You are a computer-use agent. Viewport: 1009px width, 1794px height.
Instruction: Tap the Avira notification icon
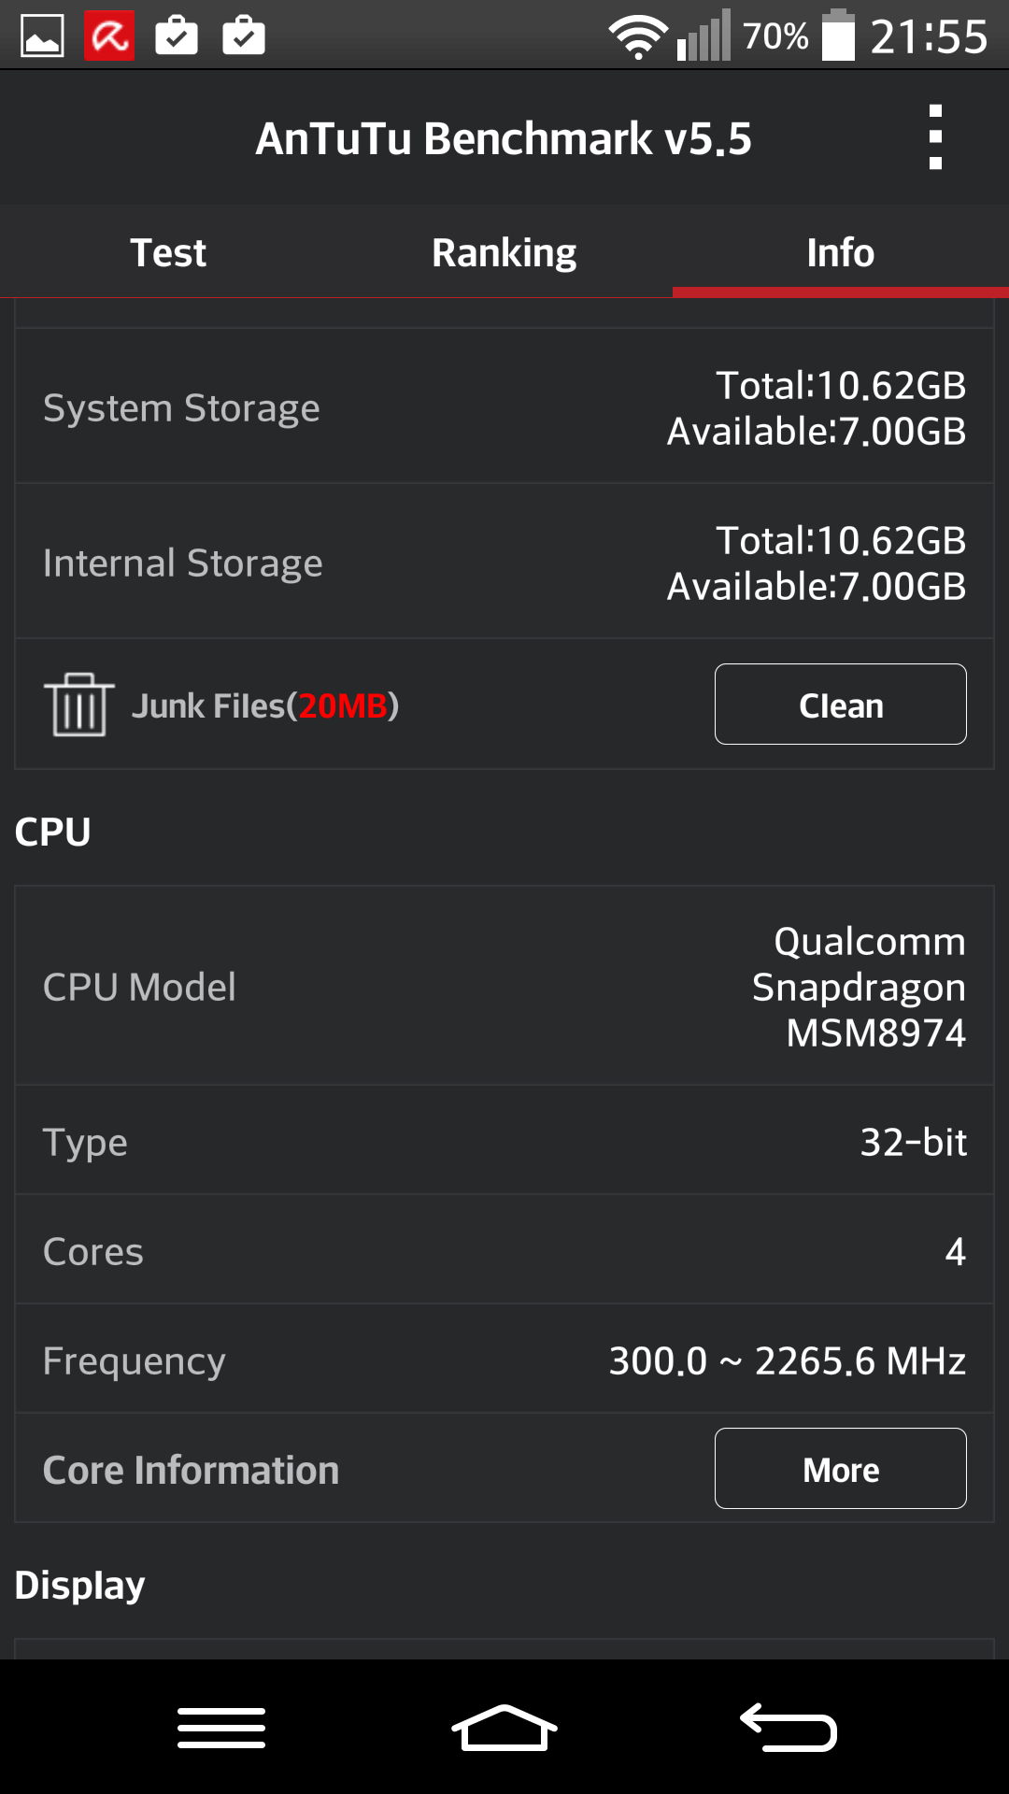tap(109, 36)
